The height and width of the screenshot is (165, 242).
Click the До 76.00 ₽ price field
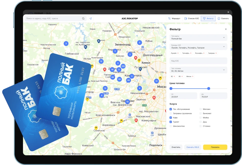click(x=213, y=96)
